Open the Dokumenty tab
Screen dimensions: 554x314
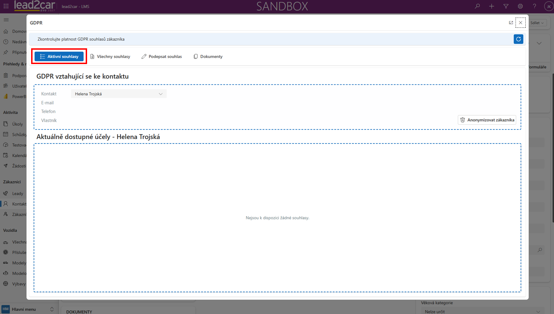pos(208,56)
